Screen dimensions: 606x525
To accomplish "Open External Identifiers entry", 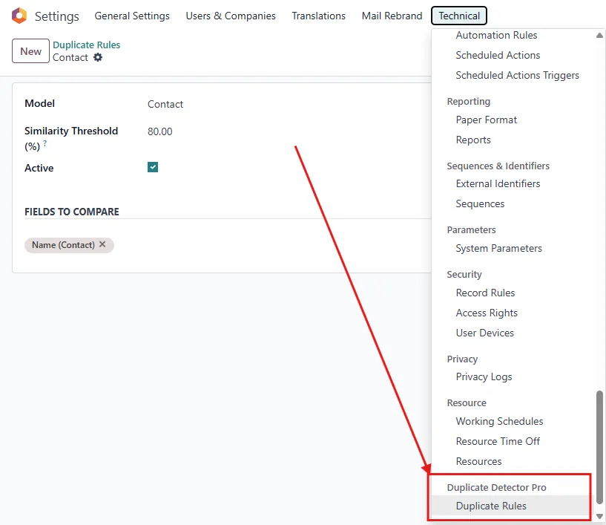I will (498, 183).
